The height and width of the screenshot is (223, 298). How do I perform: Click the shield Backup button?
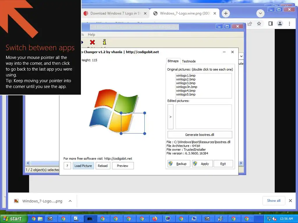pyautogui.click(x=179, y=164)
